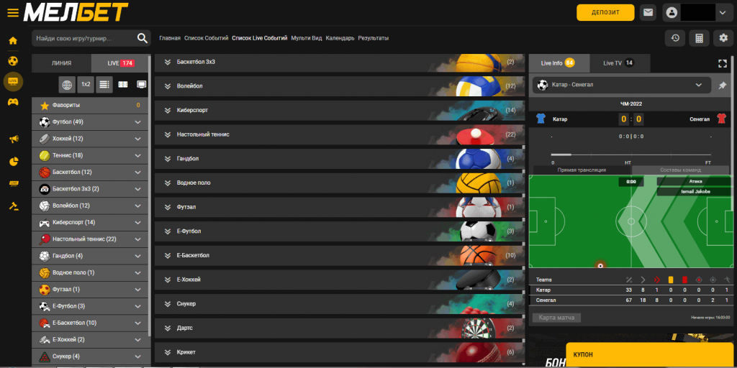Toggle the list view mode button
The height and width of the screenshot is (368, 737).
104,85
